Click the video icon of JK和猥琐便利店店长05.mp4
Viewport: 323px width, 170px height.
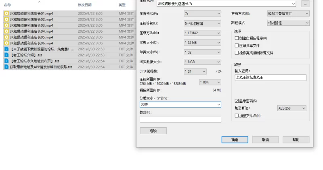pos(6,37)
